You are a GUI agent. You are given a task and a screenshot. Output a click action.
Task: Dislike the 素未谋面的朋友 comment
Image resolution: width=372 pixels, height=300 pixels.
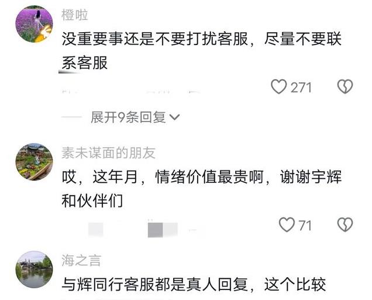click(x=345, y=224)
